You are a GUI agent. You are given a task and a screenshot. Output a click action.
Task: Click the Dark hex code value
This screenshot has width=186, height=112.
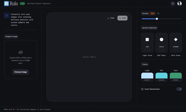click(x=176, y=80)
